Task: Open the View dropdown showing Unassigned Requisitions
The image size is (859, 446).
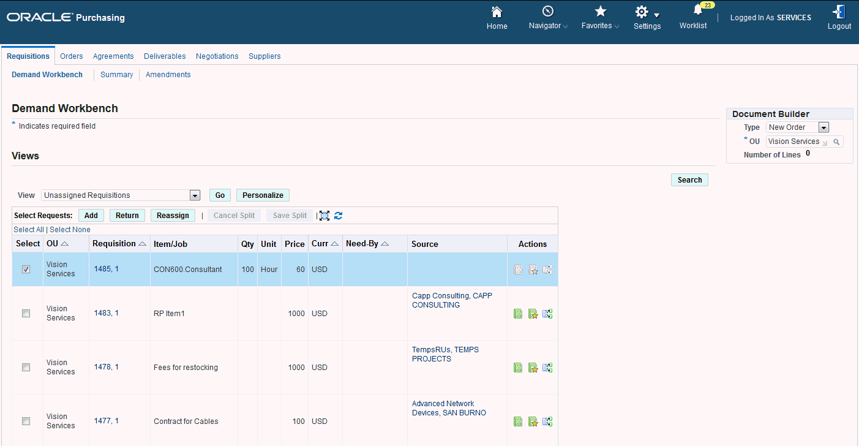Action: (x=121, y=195)
